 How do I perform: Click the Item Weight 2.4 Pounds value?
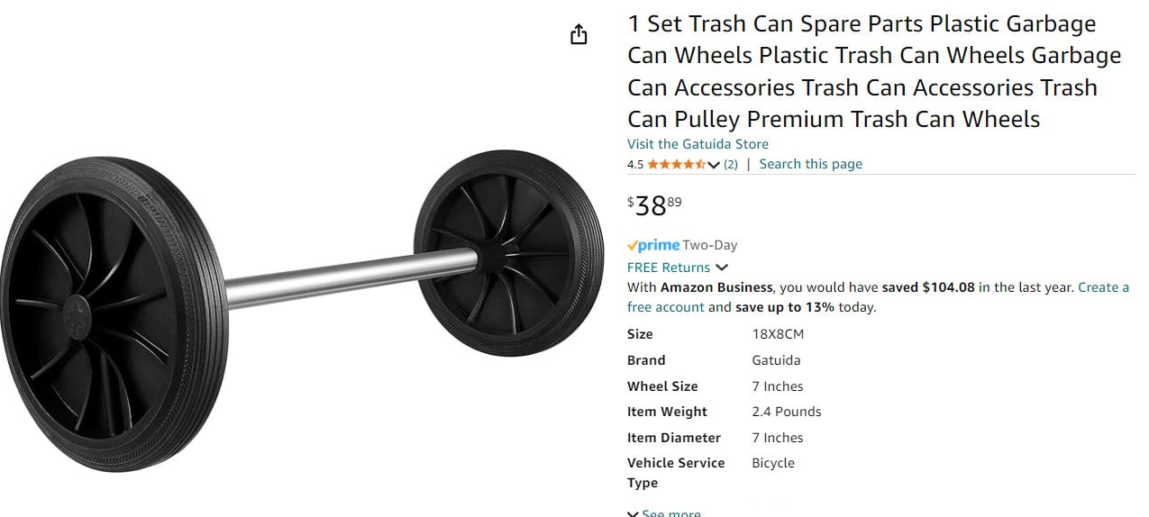787,412
